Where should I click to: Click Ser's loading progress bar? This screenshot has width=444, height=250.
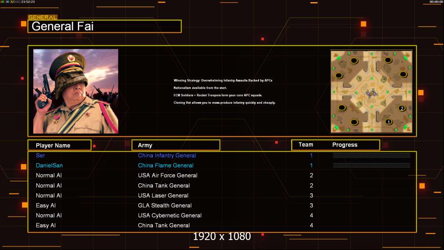[x=372, y=155]
